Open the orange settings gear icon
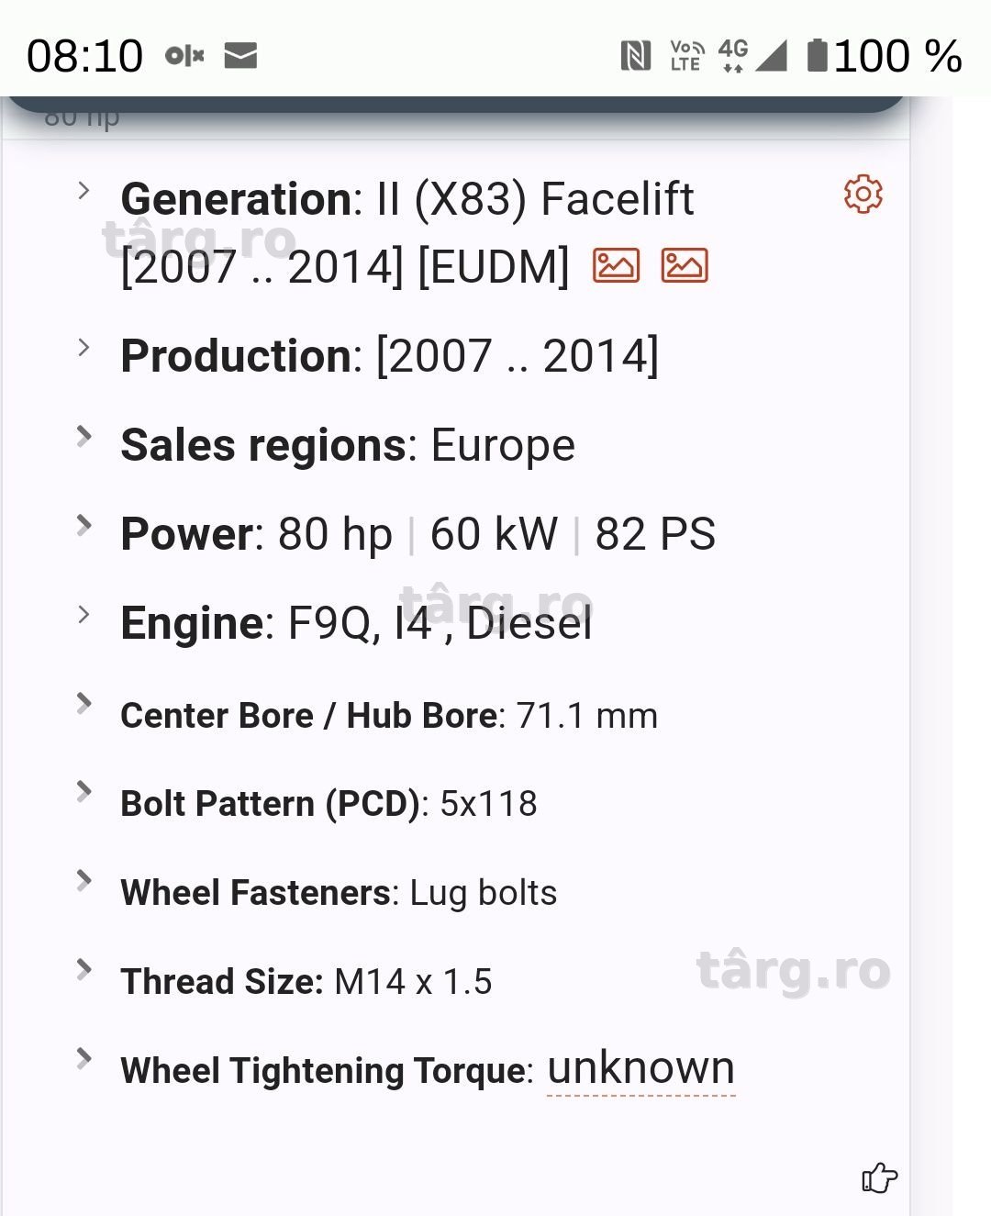 863,194
